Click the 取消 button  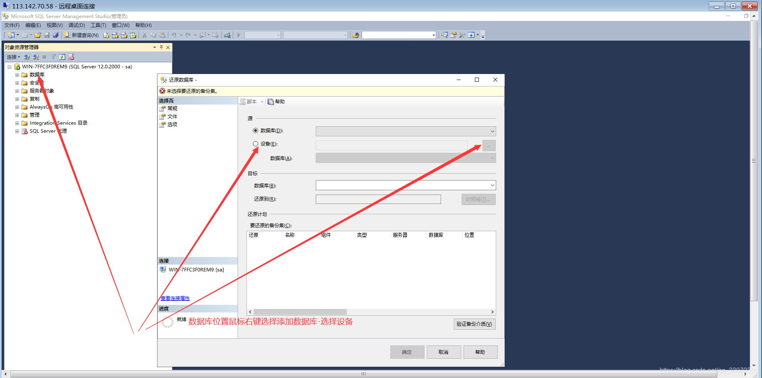pyautogui.click(x=443, y=352)
